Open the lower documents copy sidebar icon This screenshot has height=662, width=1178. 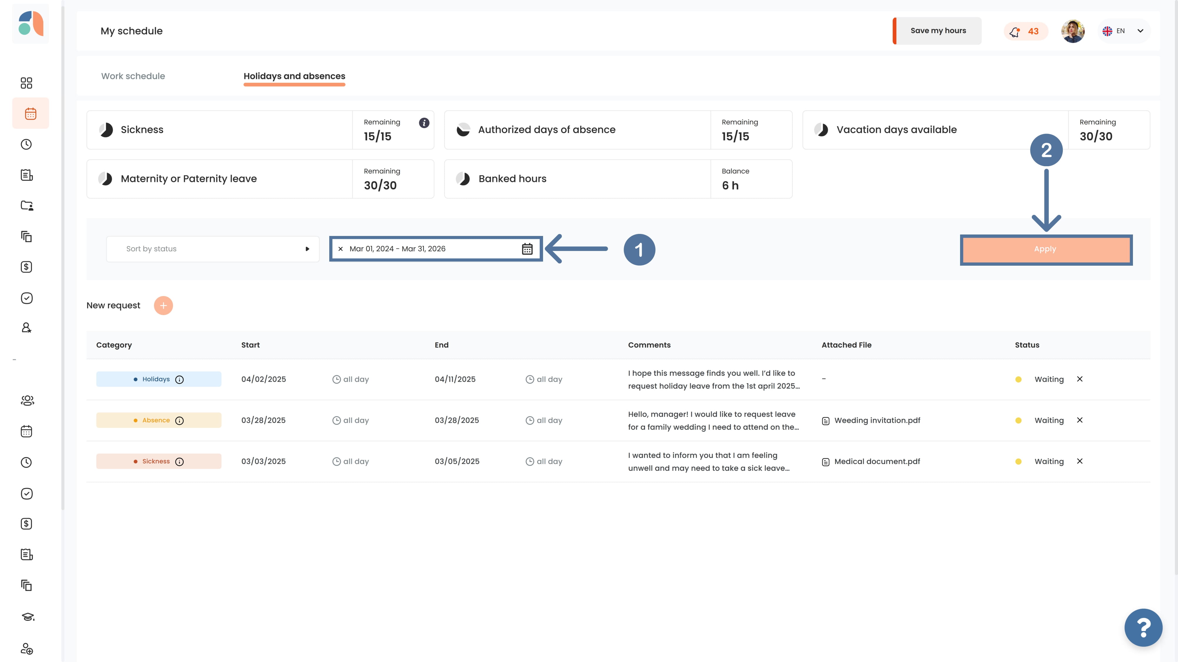click(27, 585)
